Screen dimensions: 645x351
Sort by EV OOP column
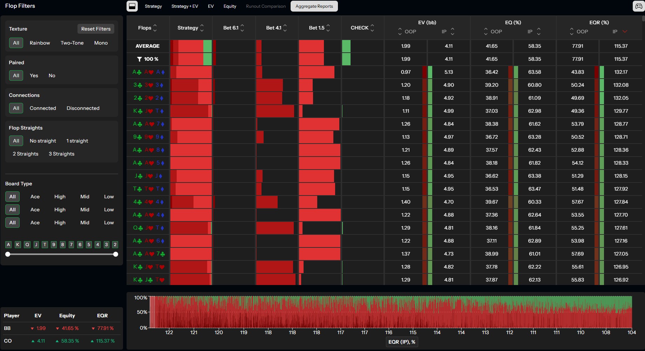tap(400, 32)
